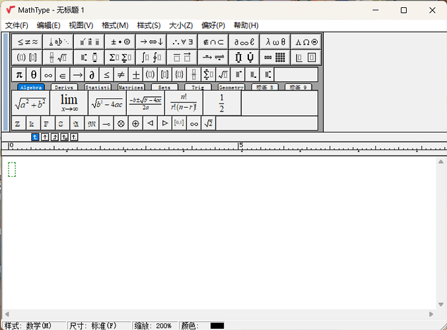The height and width of the screenshot is (330, 447).
Task: Insert the square root of 2 expression
Action: pos(209,123)
